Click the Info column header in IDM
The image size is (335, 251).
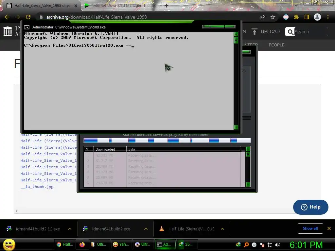(184, 149)
